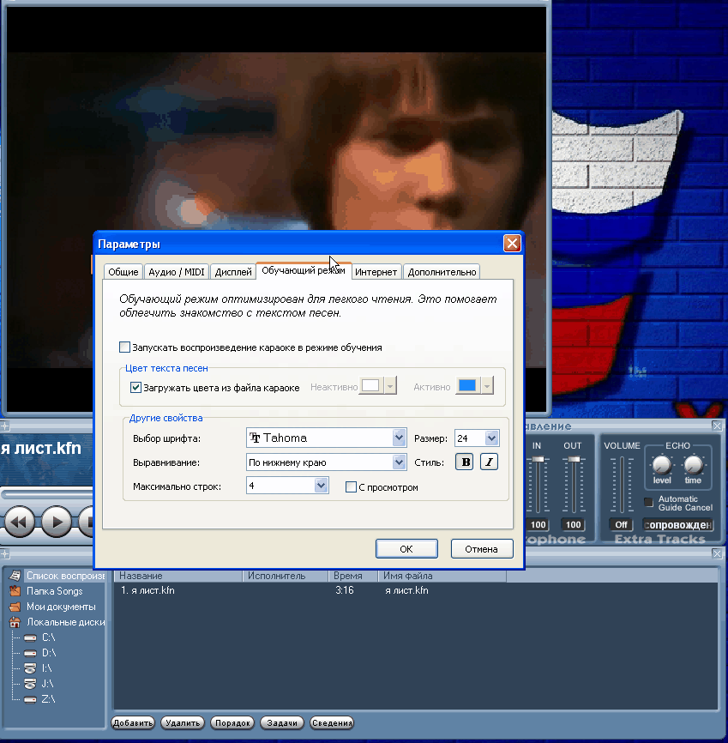Select Локальные диски home icon
The image size is (728, 743).
click(x=15, y=622)
